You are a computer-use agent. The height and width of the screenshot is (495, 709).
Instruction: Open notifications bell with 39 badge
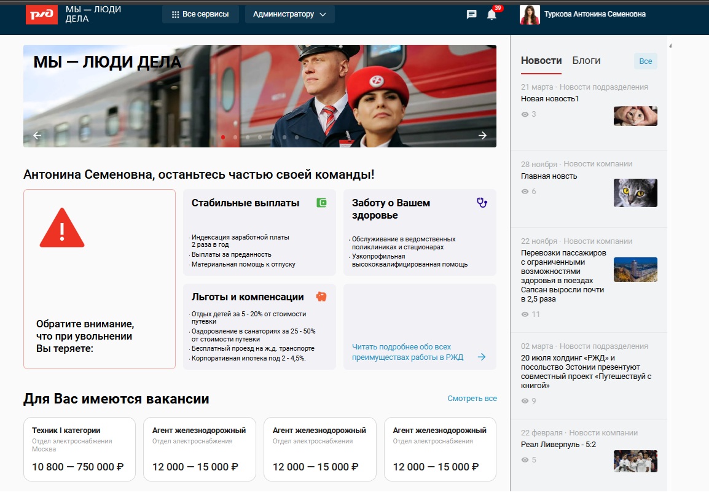[492, 15]
